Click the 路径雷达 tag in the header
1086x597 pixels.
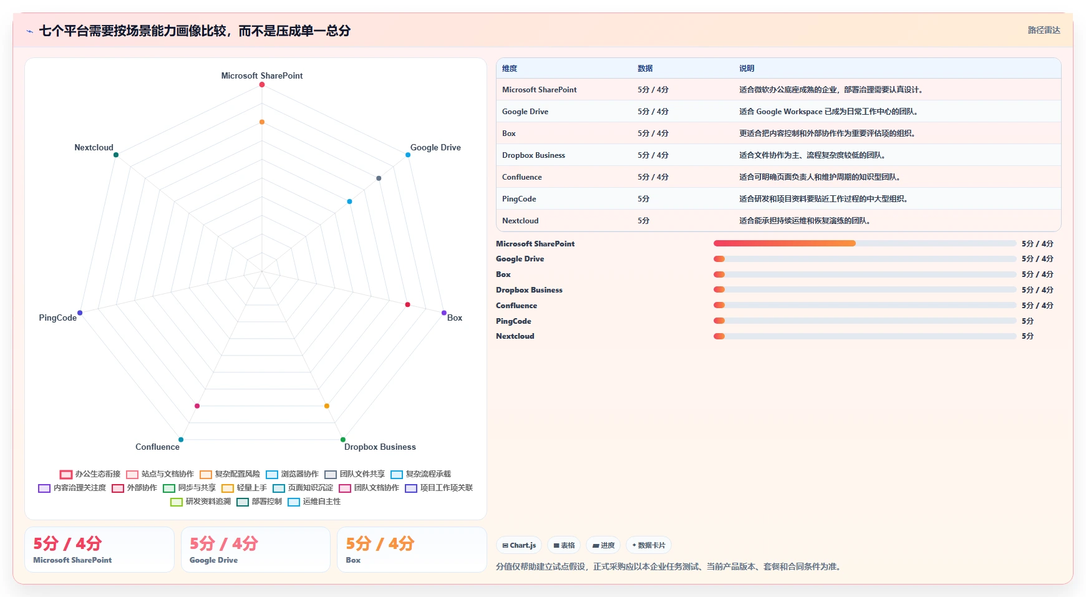pos(1044,30)
